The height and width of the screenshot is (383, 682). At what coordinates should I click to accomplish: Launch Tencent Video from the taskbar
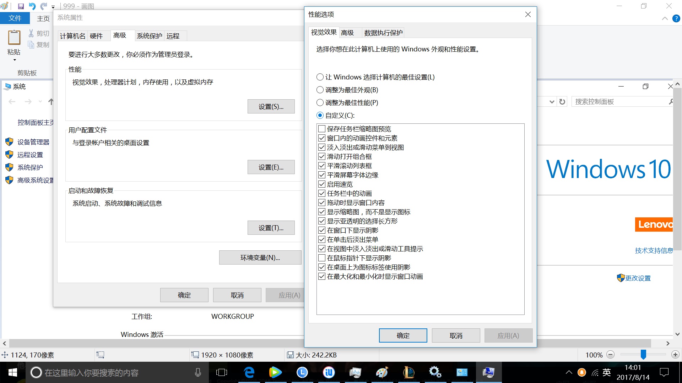[276, 372]
